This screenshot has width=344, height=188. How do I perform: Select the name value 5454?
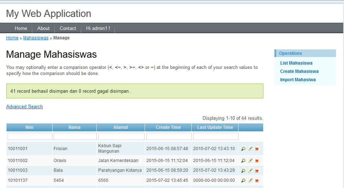[59, 180]
